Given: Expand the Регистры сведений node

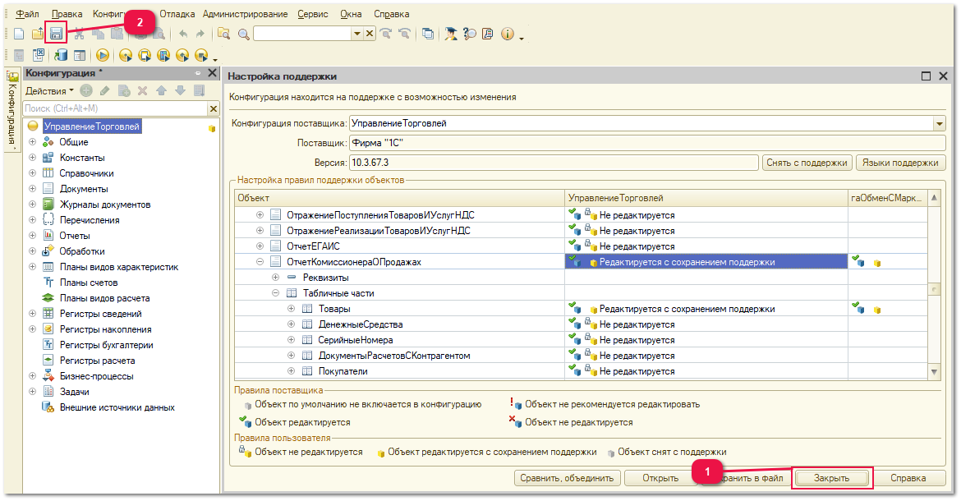Looking at the screenshot, I should (x=33, y=314).
